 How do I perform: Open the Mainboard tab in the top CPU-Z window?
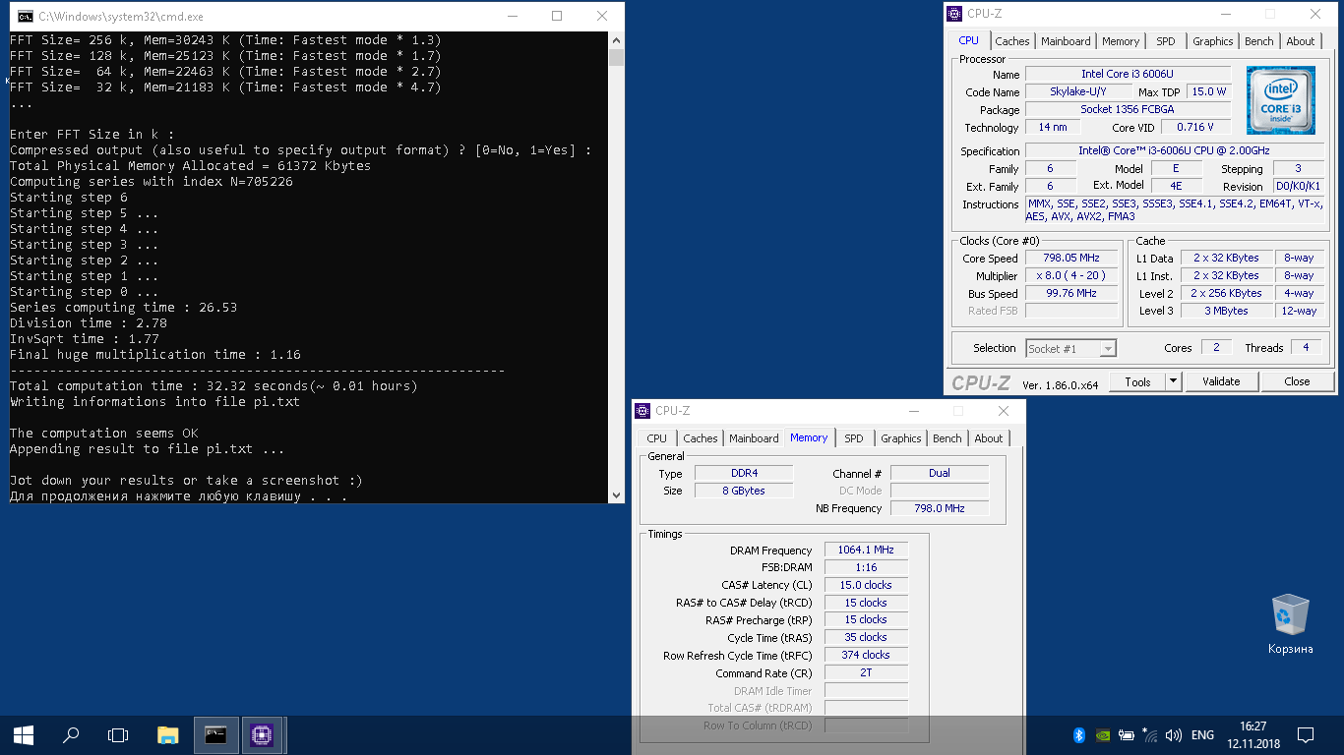[x=1066, y=41]
